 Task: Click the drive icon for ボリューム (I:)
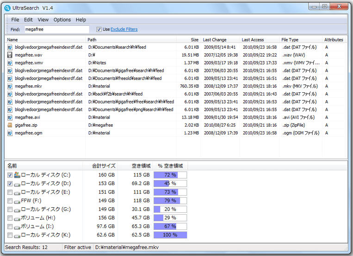(17, 227)
